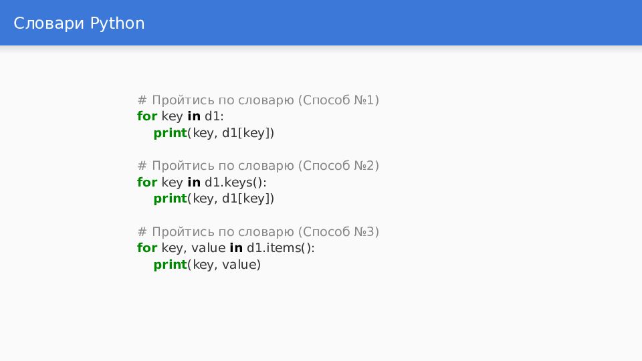Click the comment line 'Способ №2'
Image resolution: width=642 pixels, height=361 pixels.
point(258,166)
